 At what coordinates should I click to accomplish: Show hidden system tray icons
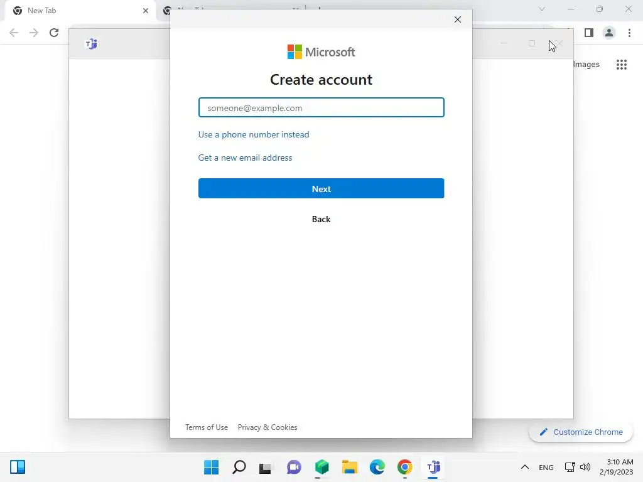tap(525, 467)
